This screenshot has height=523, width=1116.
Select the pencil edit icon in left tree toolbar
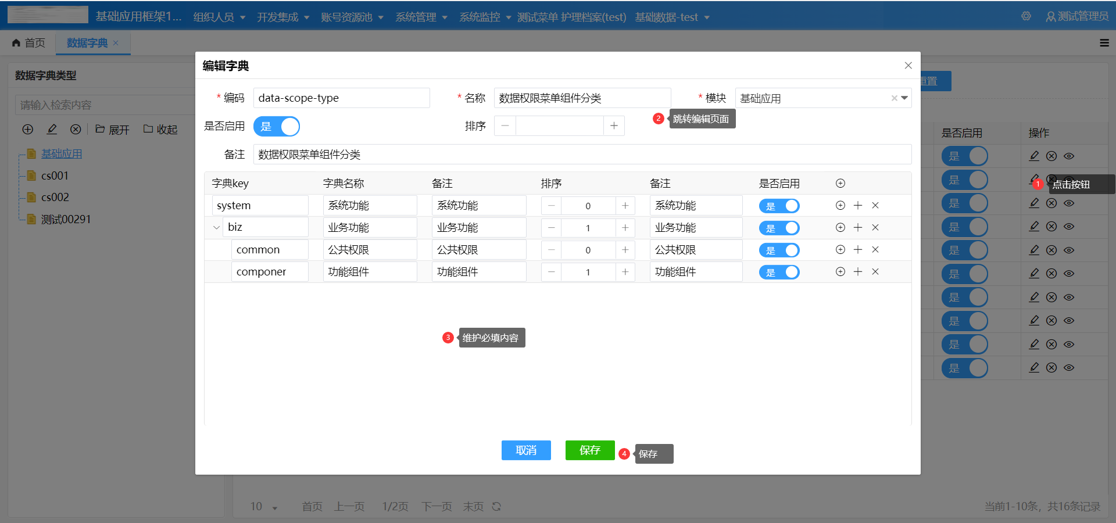coord(52,129)
